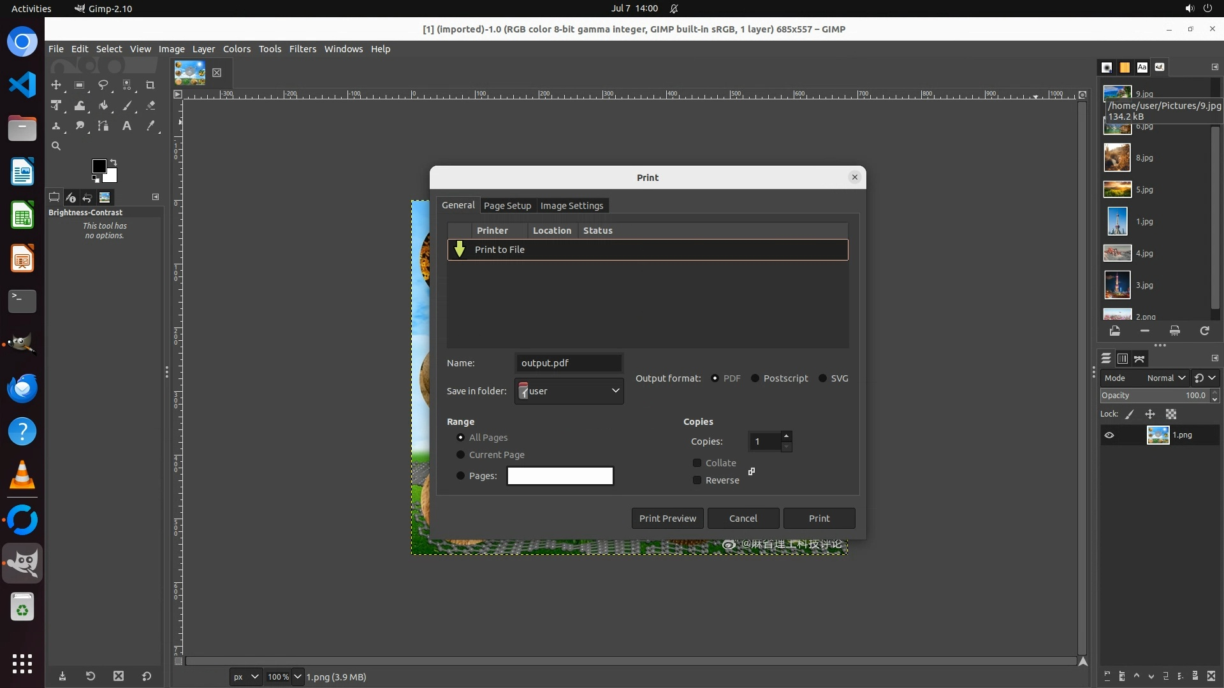Toggle visibility of 1.png layer
This screenshot has width=1224, height=688.
click(x=1109, y=435)
